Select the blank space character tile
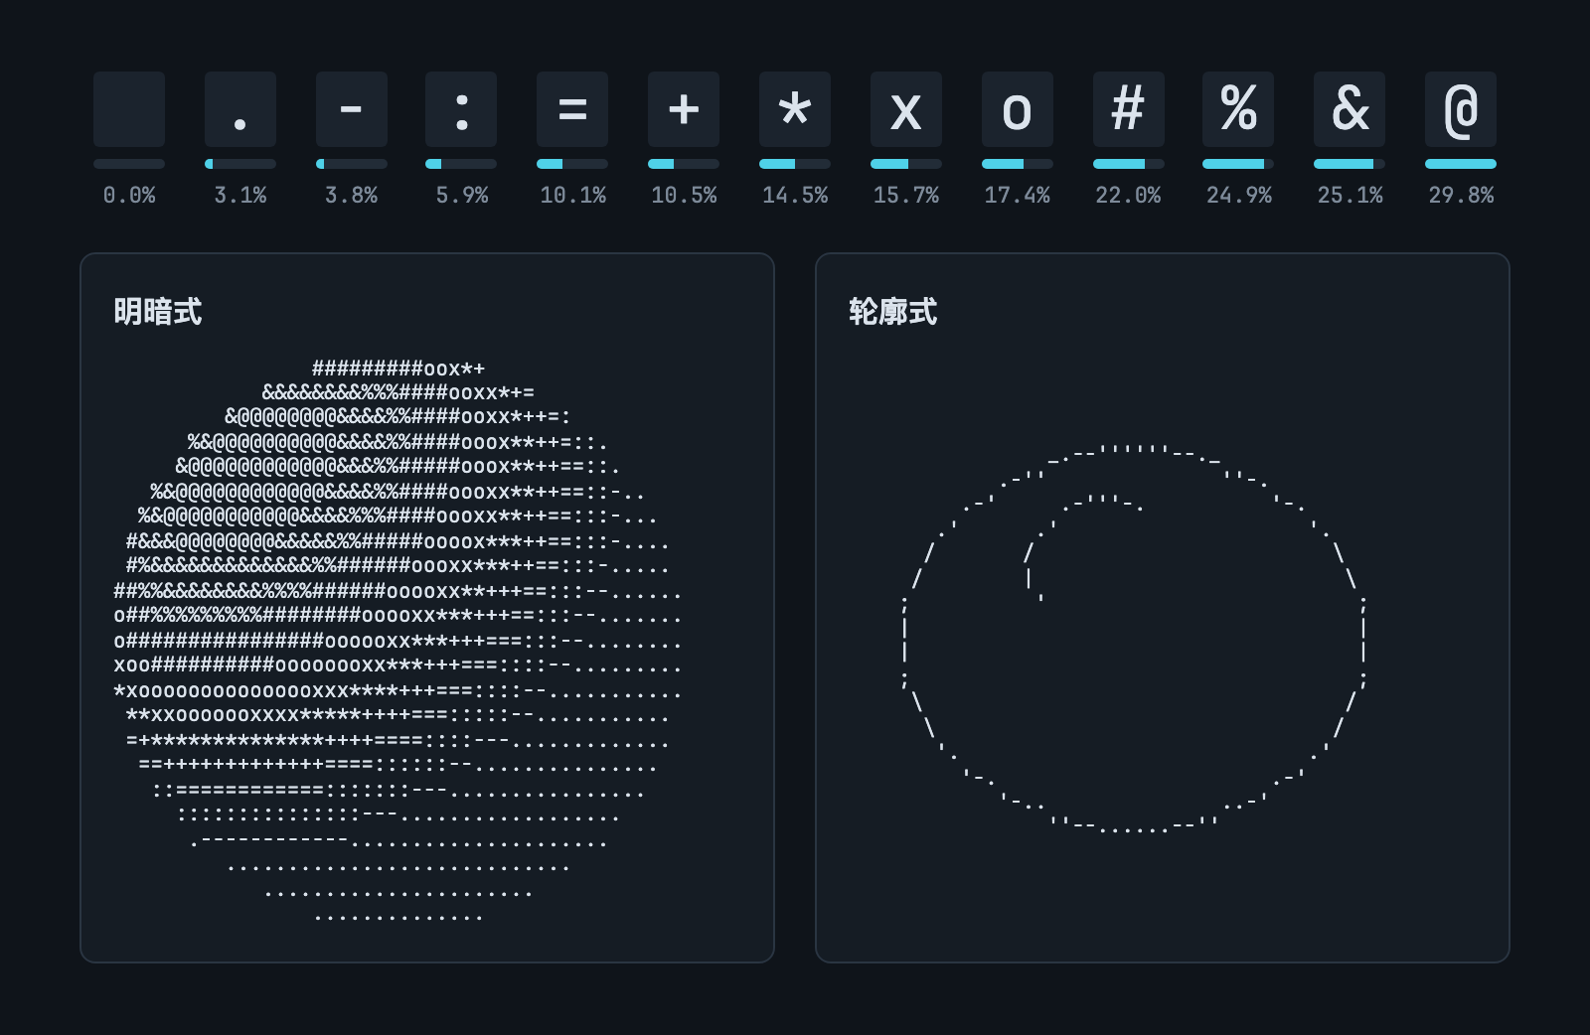 (129, 109)
